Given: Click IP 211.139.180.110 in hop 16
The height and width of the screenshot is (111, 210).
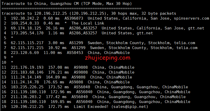Looking at the screenshot, I should tap(28, 92).
